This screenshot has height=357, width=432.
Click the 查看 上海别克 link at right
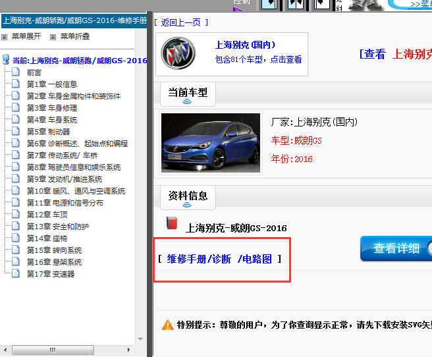tap(396, 54)
